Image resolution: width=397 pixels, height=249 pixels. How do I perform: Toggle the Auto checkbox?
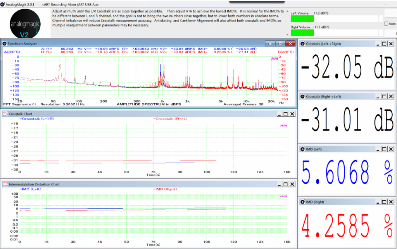tap(386, 24)
